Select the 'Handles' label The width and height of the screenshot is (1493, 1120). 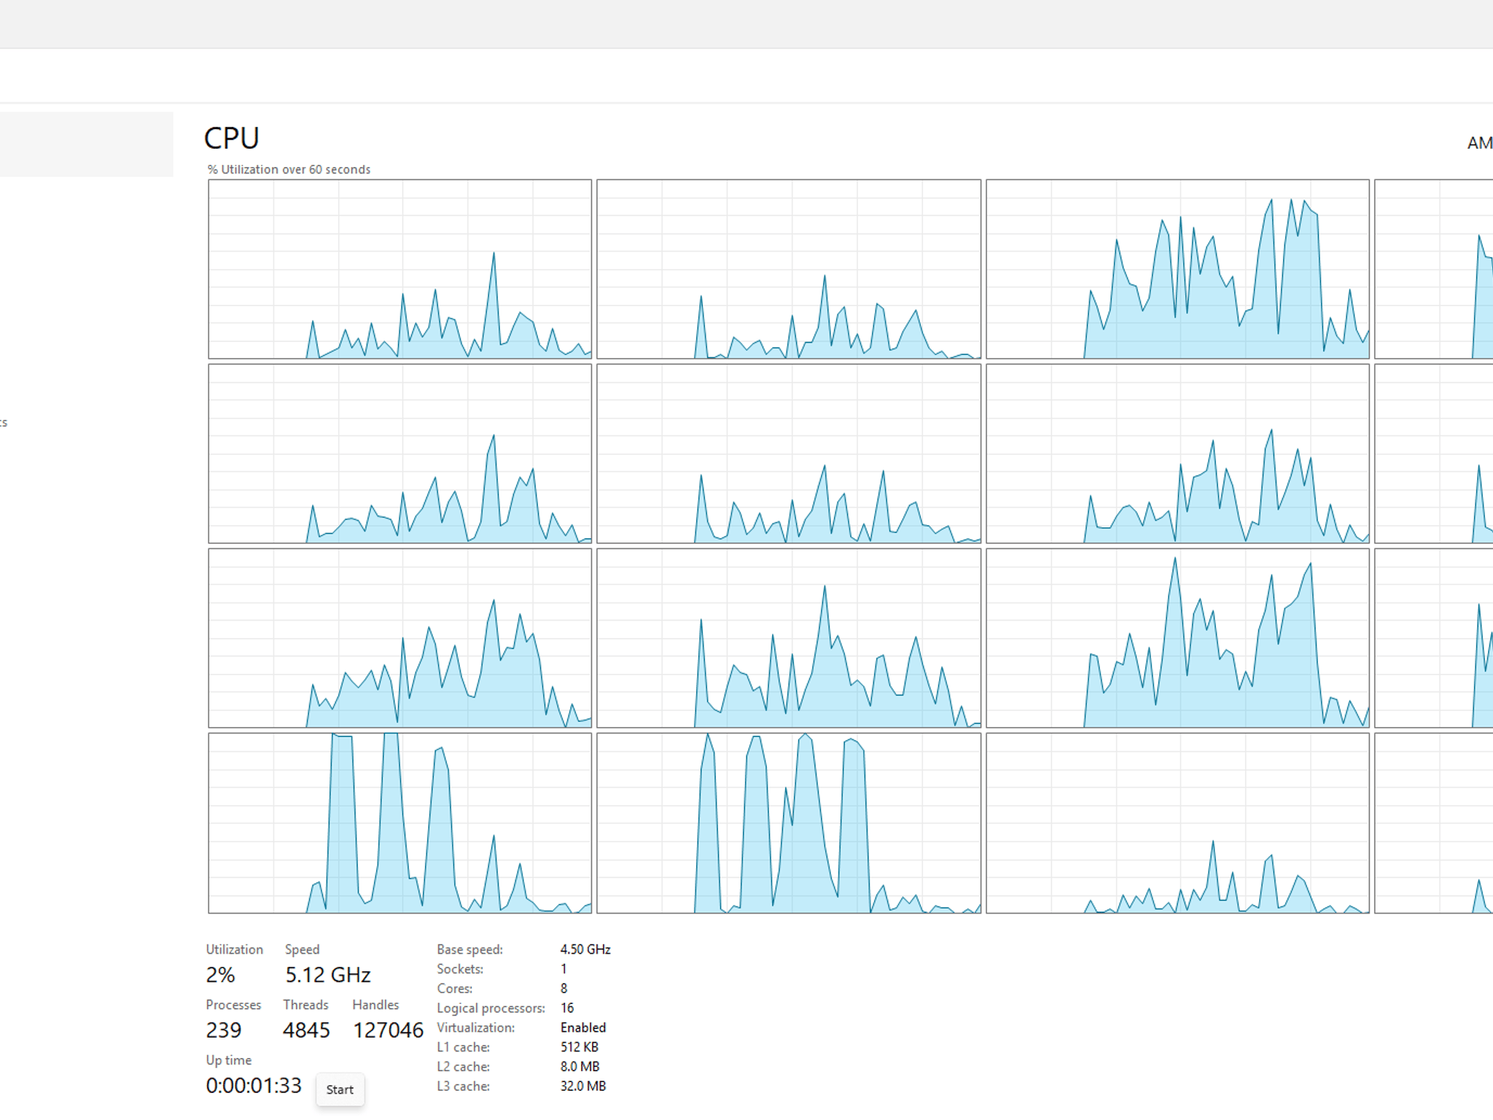point(375,1005)
